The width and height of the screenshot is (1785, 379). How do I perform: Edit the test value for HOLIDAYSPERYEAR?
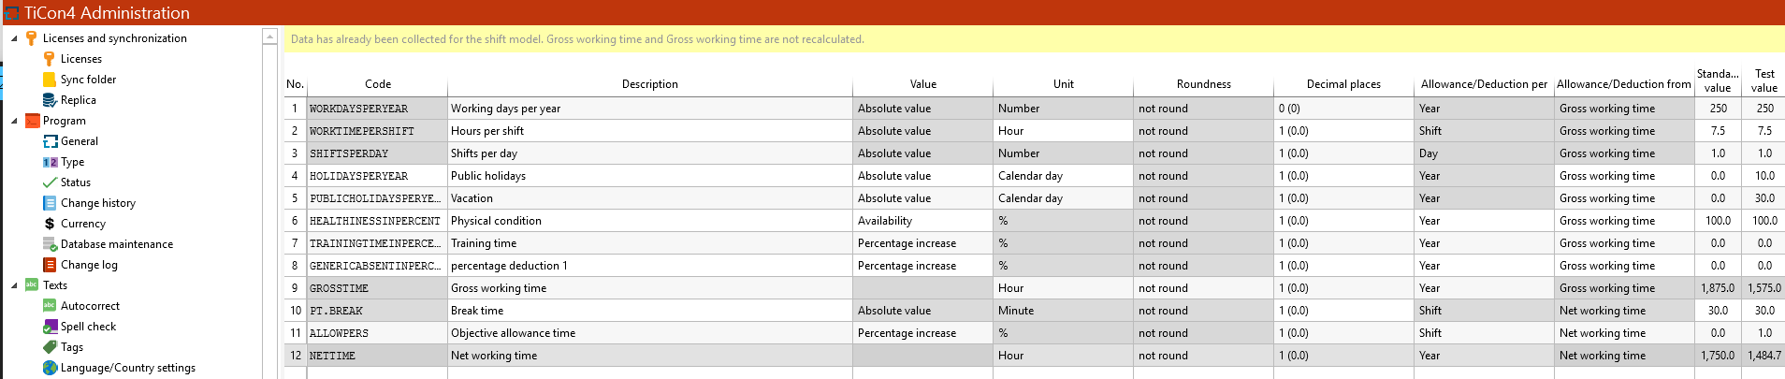1763,176
